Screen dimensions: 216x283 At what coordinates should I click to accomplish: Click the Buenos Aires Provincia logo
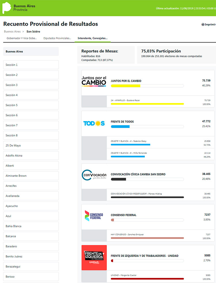[17, 8]
